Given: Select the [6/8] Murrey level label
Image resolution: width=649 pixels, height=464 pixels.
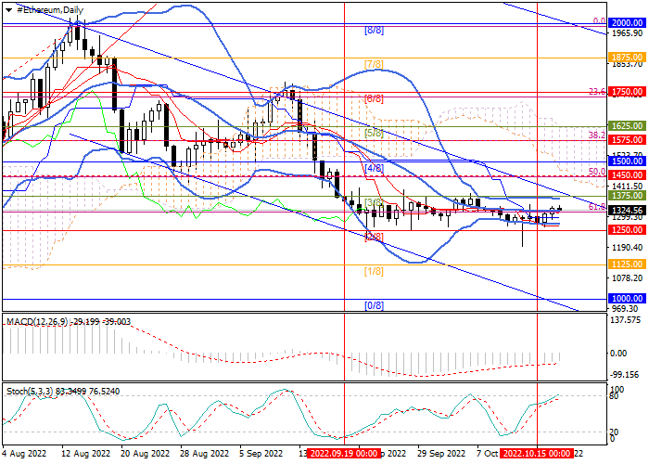Looking at the screenshot, I should (374, 98).
